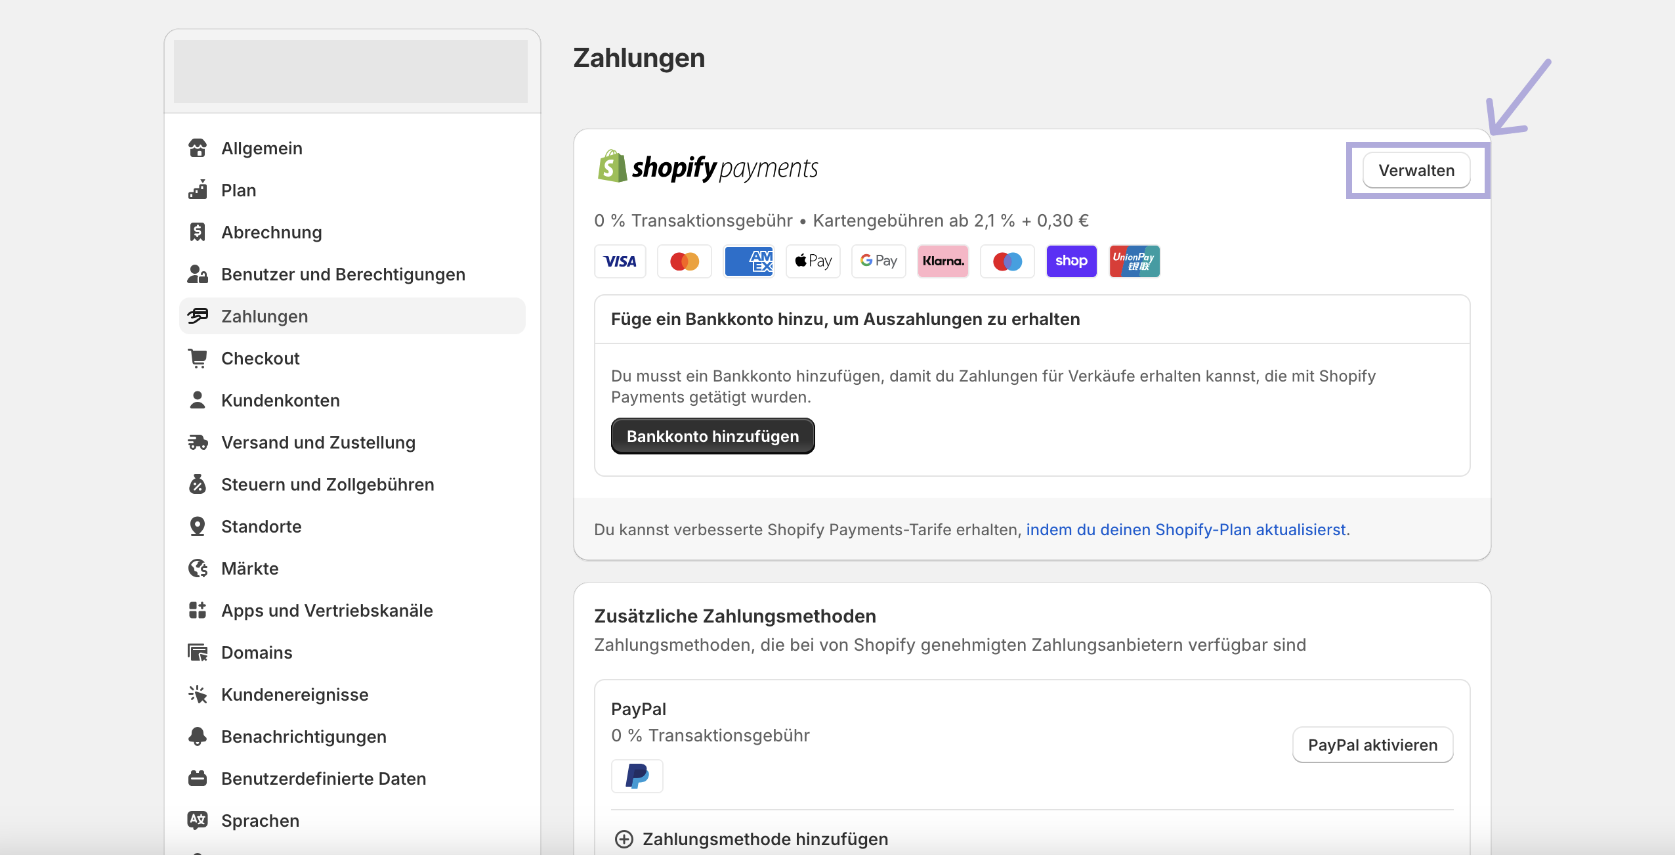Click the Sprachen language icon

point(198,821)
